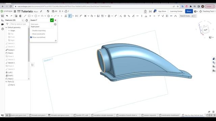Select the Trim tool
The height and width of the screenshot is (121, 216).
click(x=85, y=16)
